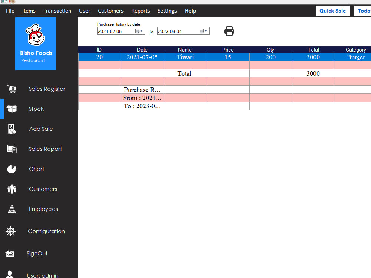Image resolution: width=371 pixels, height=278 pixels.
Task: Click the Today button
Action: tap(364, 11)
